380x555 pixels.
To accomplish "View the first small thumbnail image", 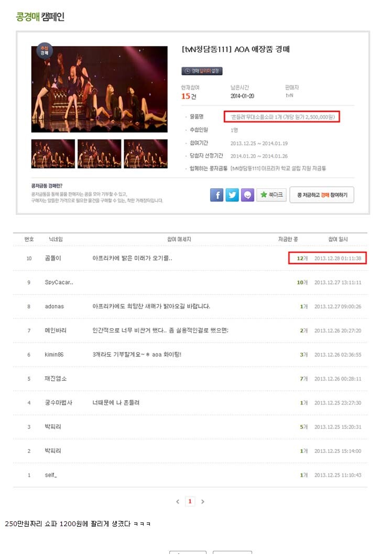I will click(x=53, y=154).
